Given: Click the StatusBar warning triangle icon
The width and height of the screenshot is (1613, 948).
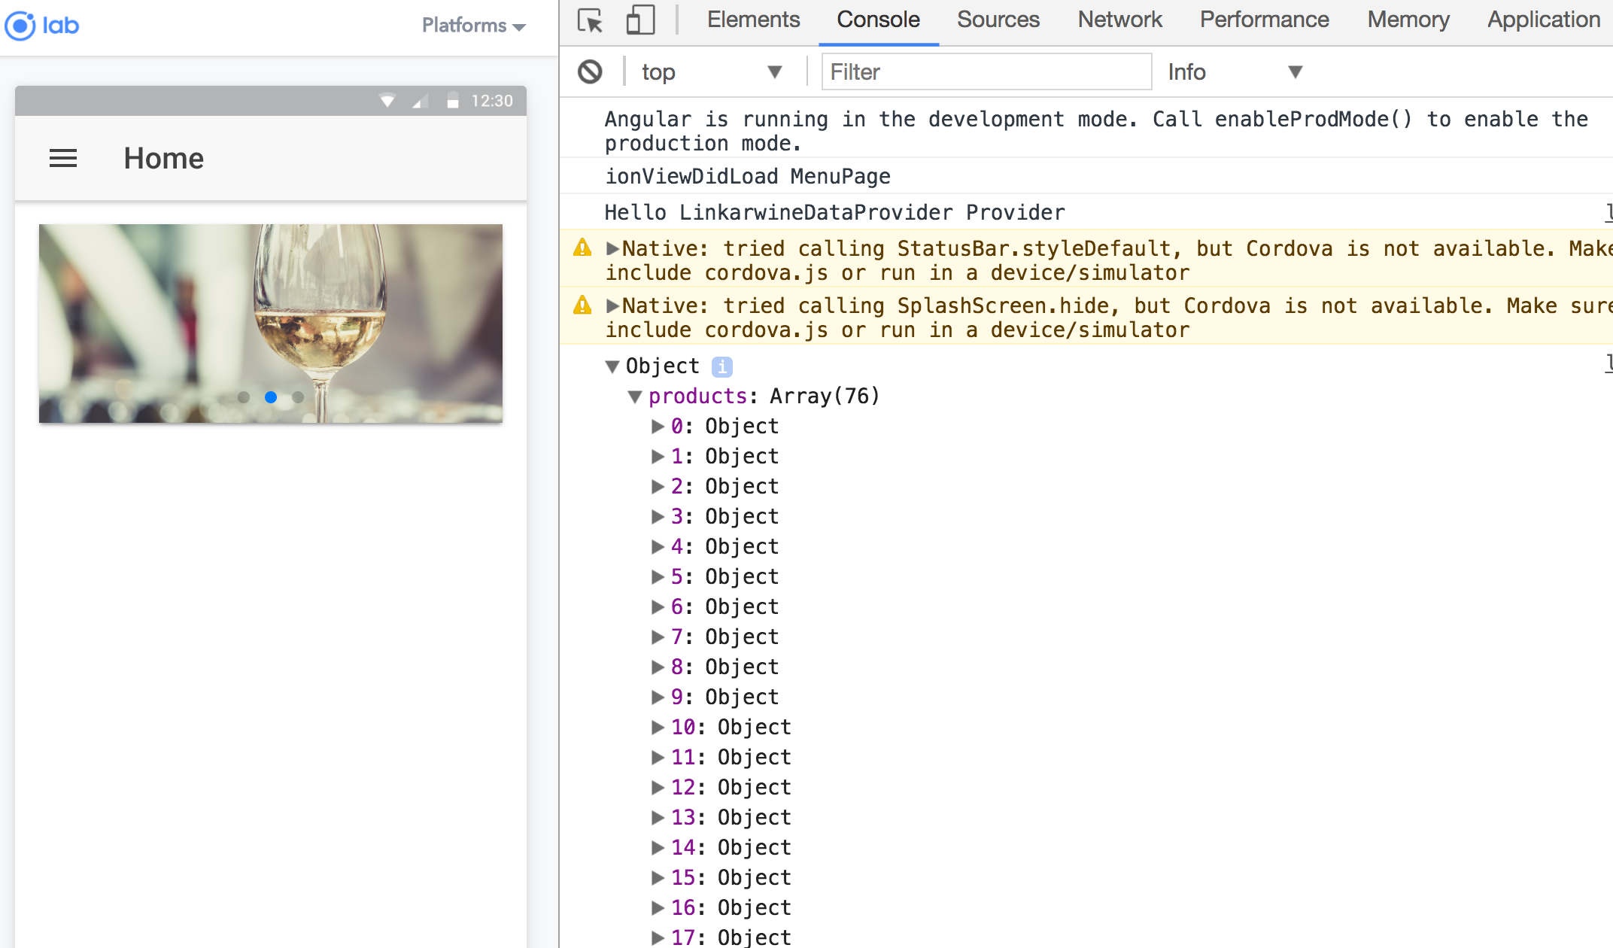Looking at the screenshot, I should [582, 248].
